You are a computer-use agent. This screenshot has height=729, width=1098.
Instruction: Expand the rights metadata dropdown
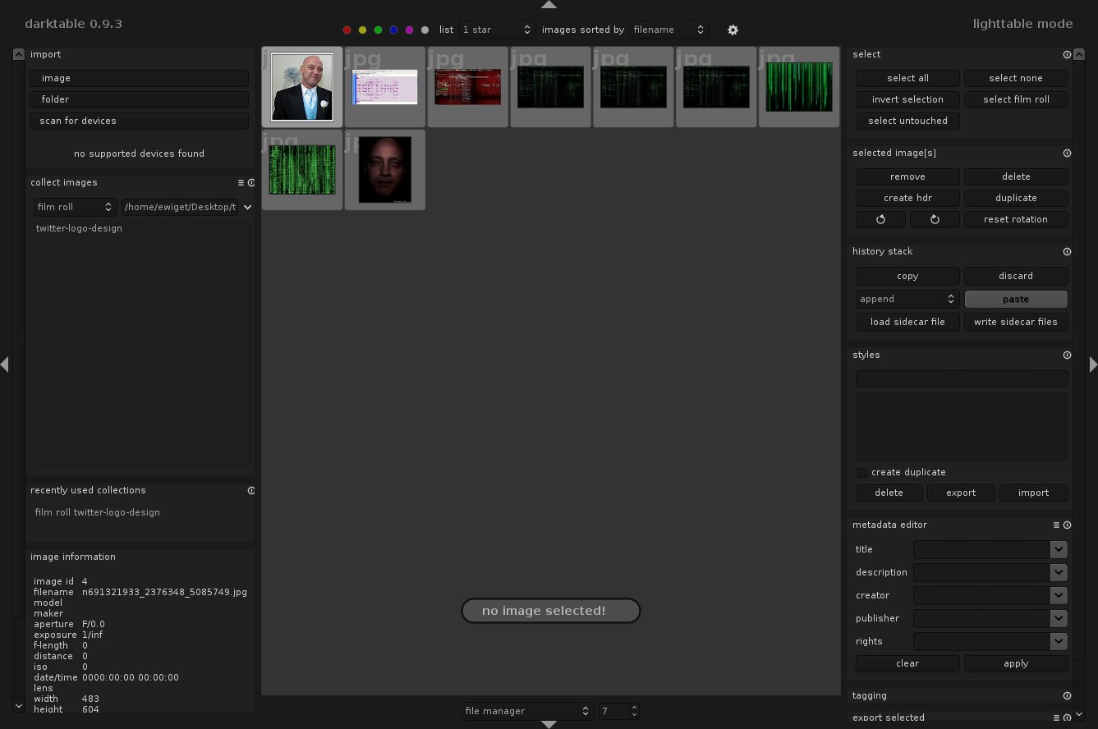pos(1059,641)
